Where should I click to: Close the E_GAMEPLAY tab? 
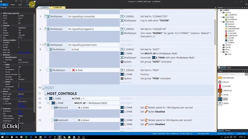64,7
